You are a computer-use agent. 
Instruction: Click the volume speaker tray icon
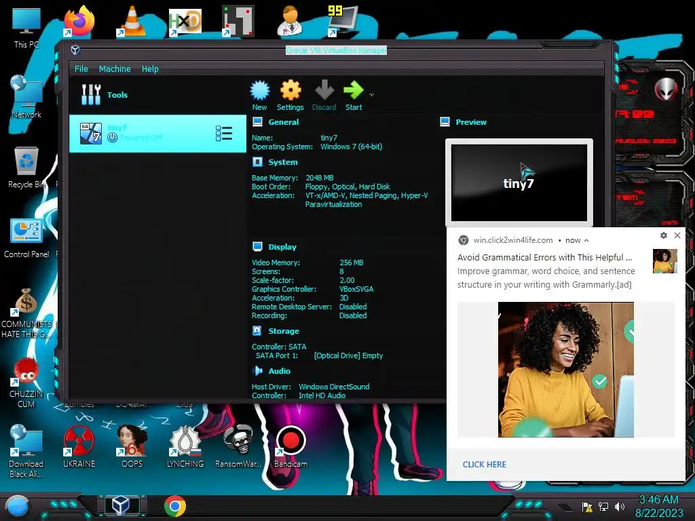click(x=619, y=506)
